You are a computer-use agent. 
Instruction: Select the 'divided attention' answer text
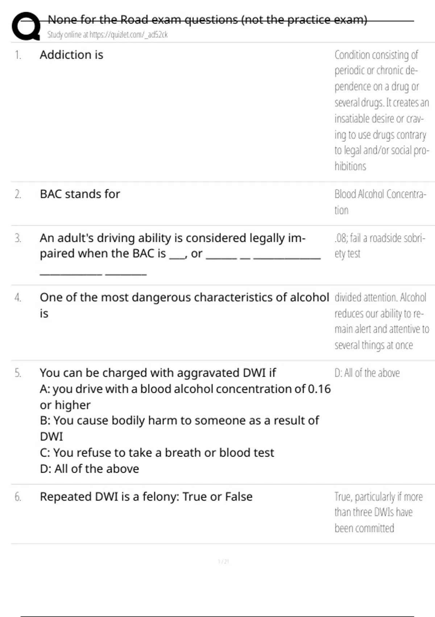click(x=381, y=321)
